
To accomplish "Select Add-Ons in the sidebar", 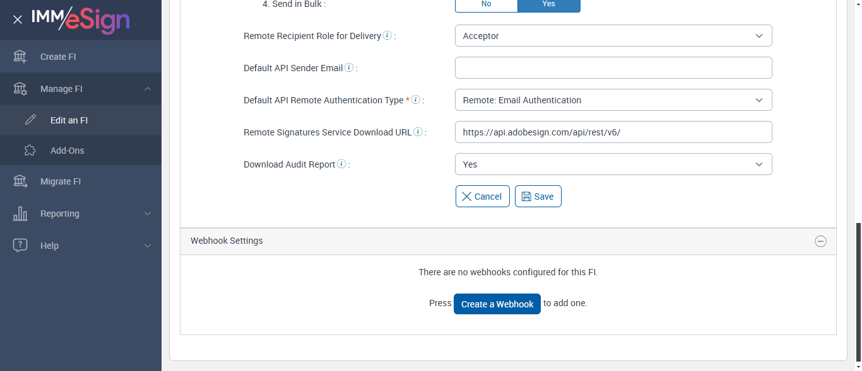I will click(x=68, y=151).
